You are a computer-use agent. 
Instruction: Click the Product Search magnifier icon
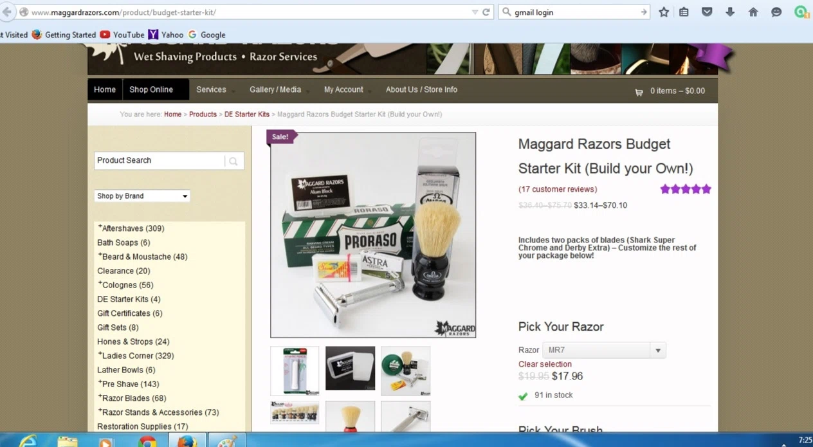click(x=233, y=161)
